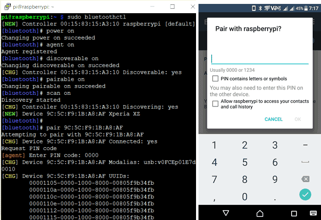Screen dimensions: 321x220
Task: Click 'Enter PIN code: 0000' agent line
Action: pos(50,155)
